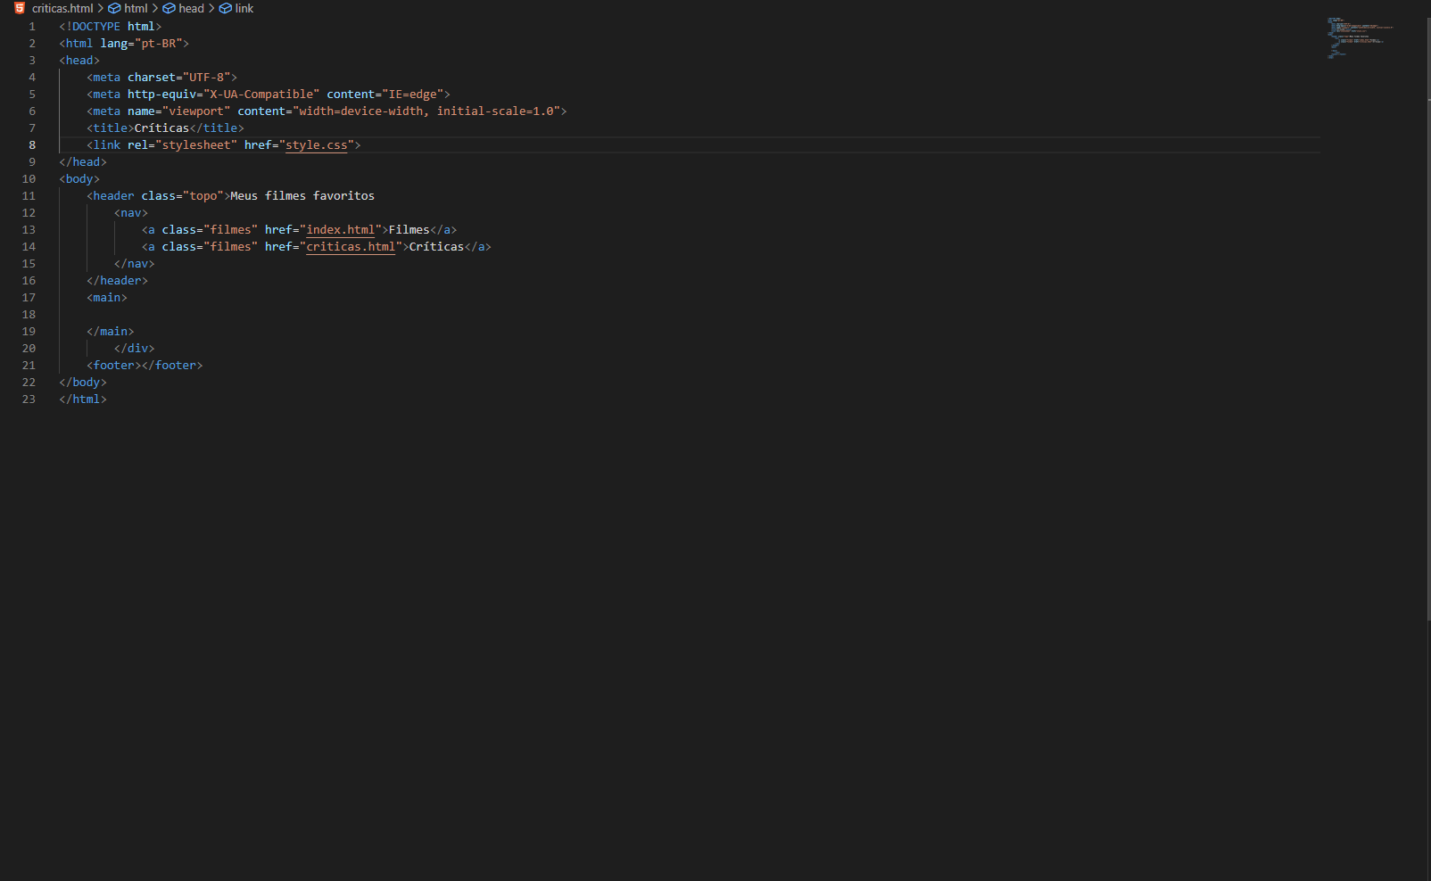Follow the index.html href link
This screenshot has width=1431, height=881.
point(341,229)
